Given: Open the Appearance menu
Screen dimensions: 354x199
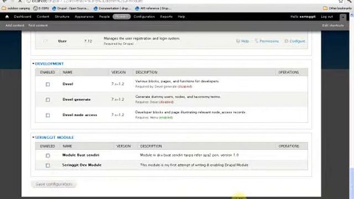Looking at the screenshot, I should coord(84,17).
